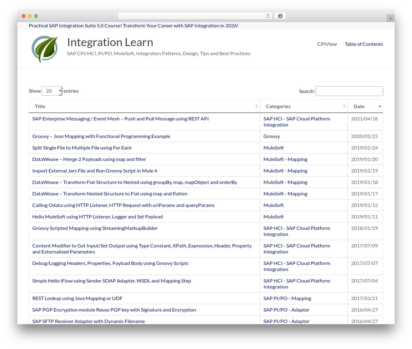Screen dimensions: 412x349
Task: Open Groovy Json Mapping with Functional Programming article
Action: pos(101,137)
